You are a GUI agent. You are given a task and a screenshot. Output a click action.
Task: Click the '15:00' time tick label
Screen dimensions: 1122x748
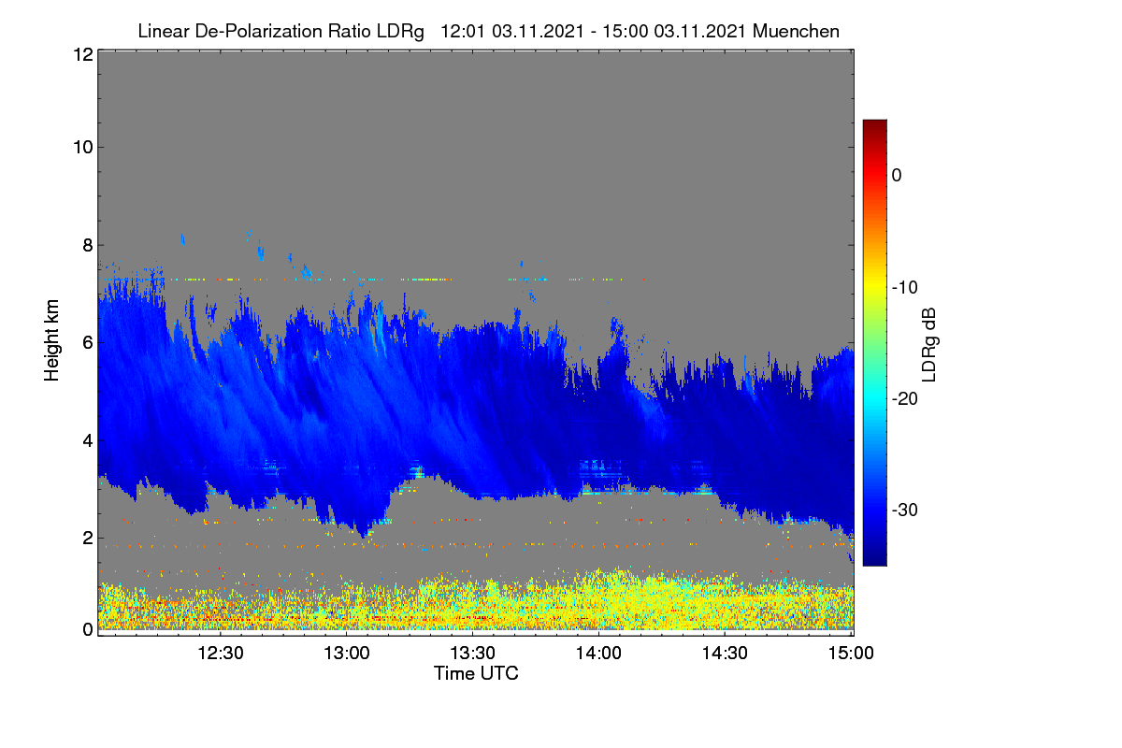(850, 654)
